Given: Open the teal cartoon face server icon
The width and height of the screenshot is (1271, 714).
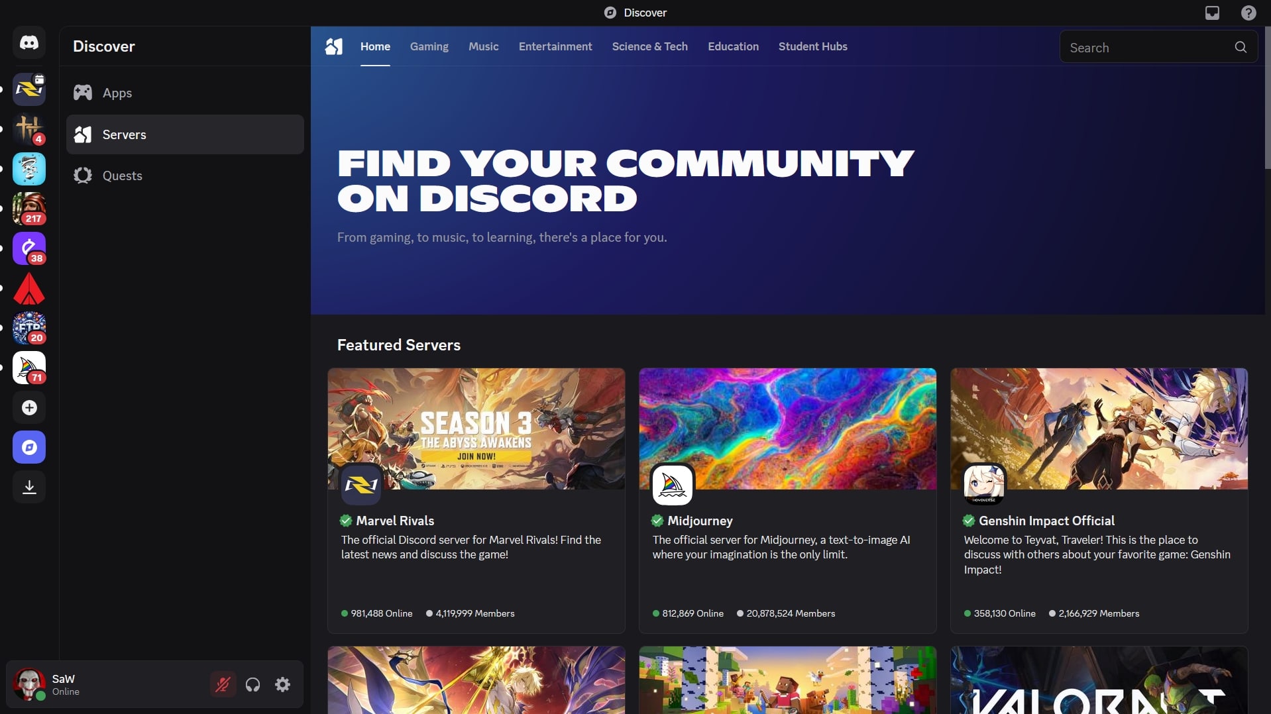Looking at the screenshot, I should click(x=29, y=169).
